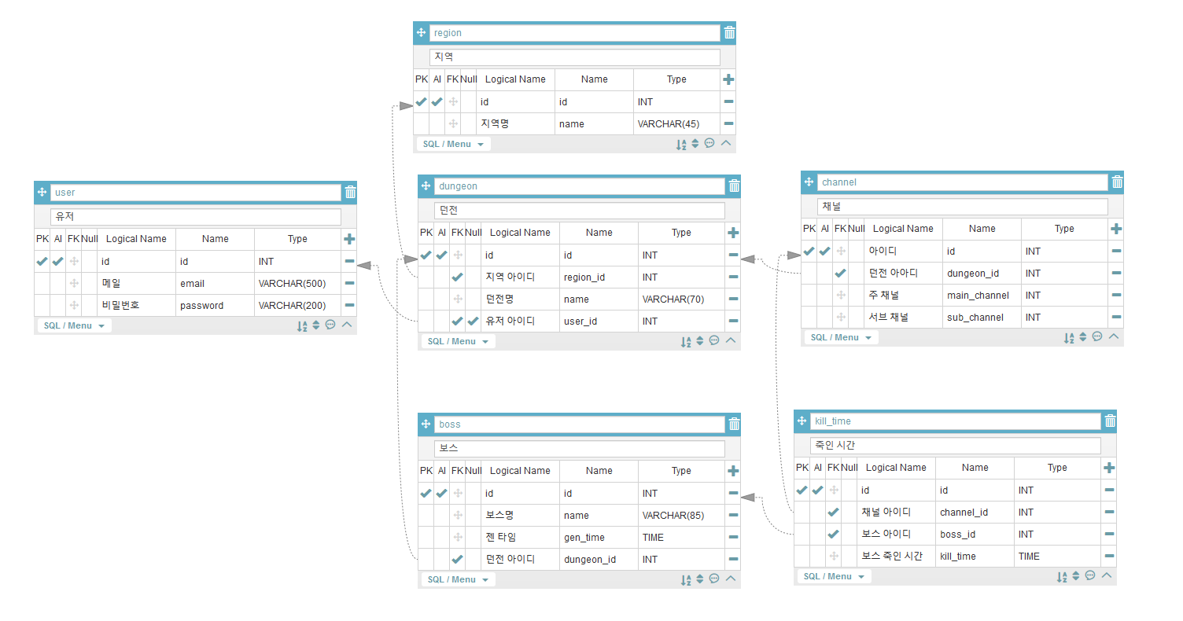
Task: Toggle FK checkmark for user_id in dungeon
Action: (457, 321)
